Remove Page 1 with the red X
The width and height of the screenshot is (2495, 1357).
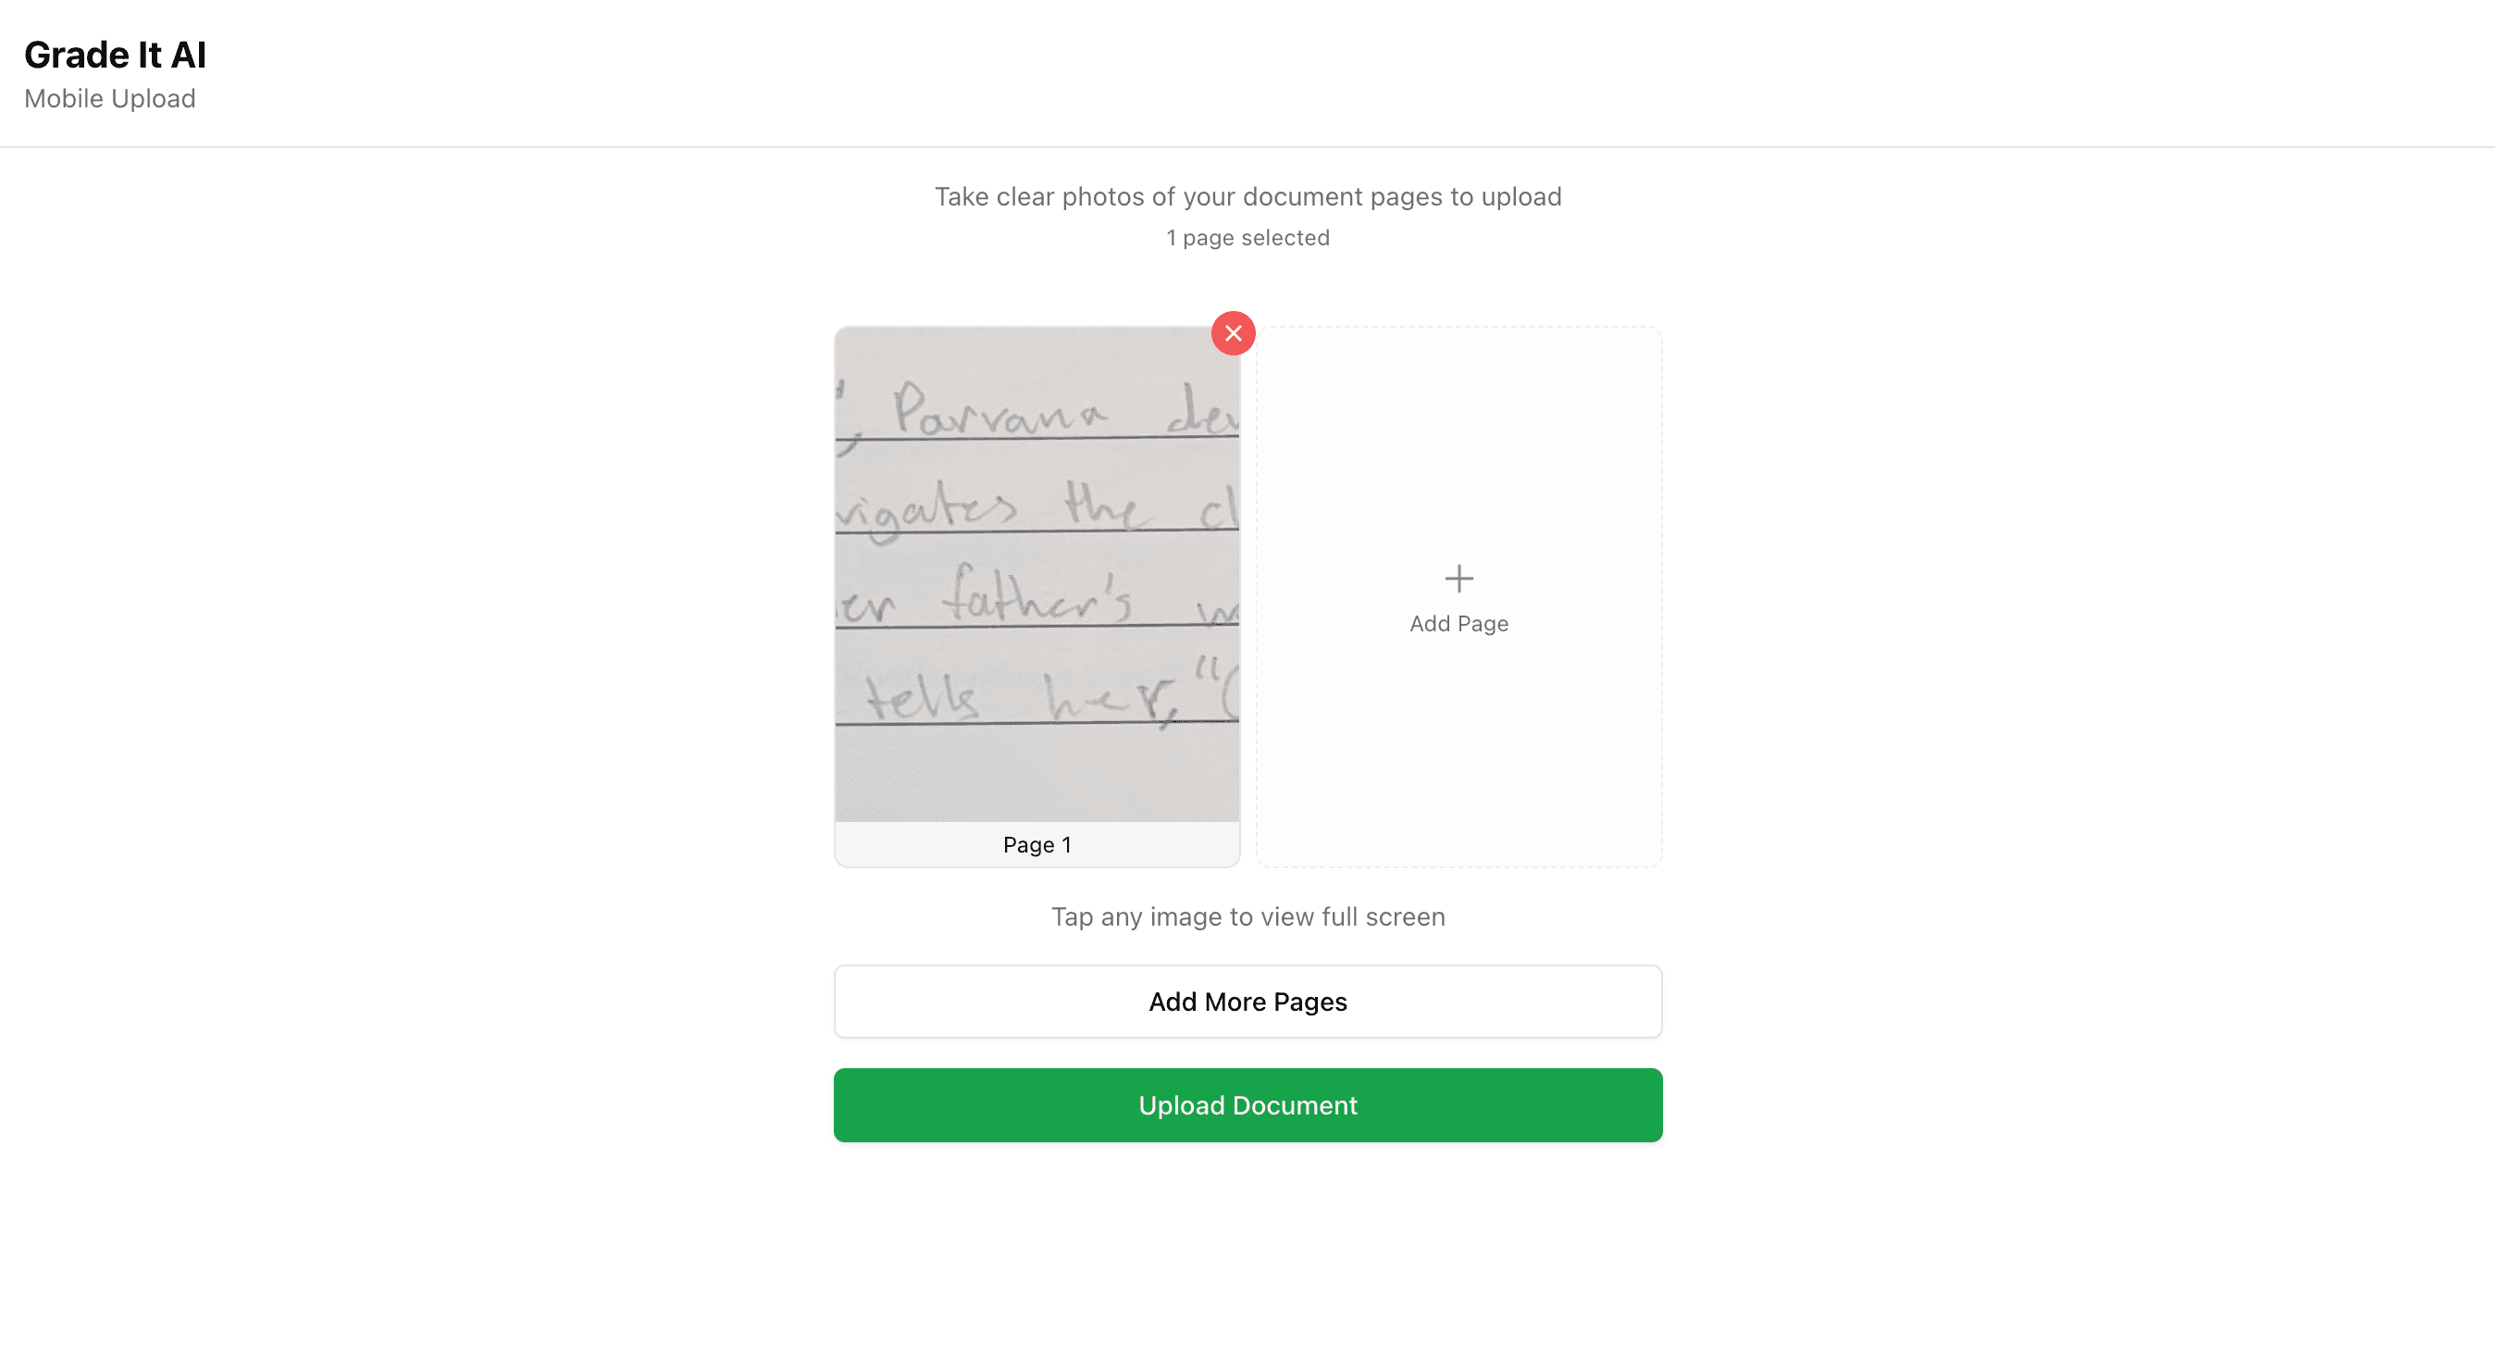pos(1233,333)
